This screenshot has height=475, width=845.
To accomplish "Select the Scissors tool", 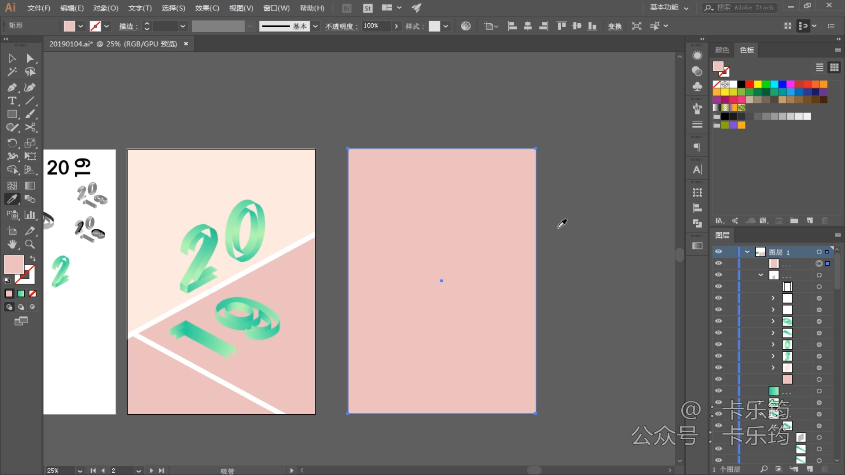I will tap(30, 128).
